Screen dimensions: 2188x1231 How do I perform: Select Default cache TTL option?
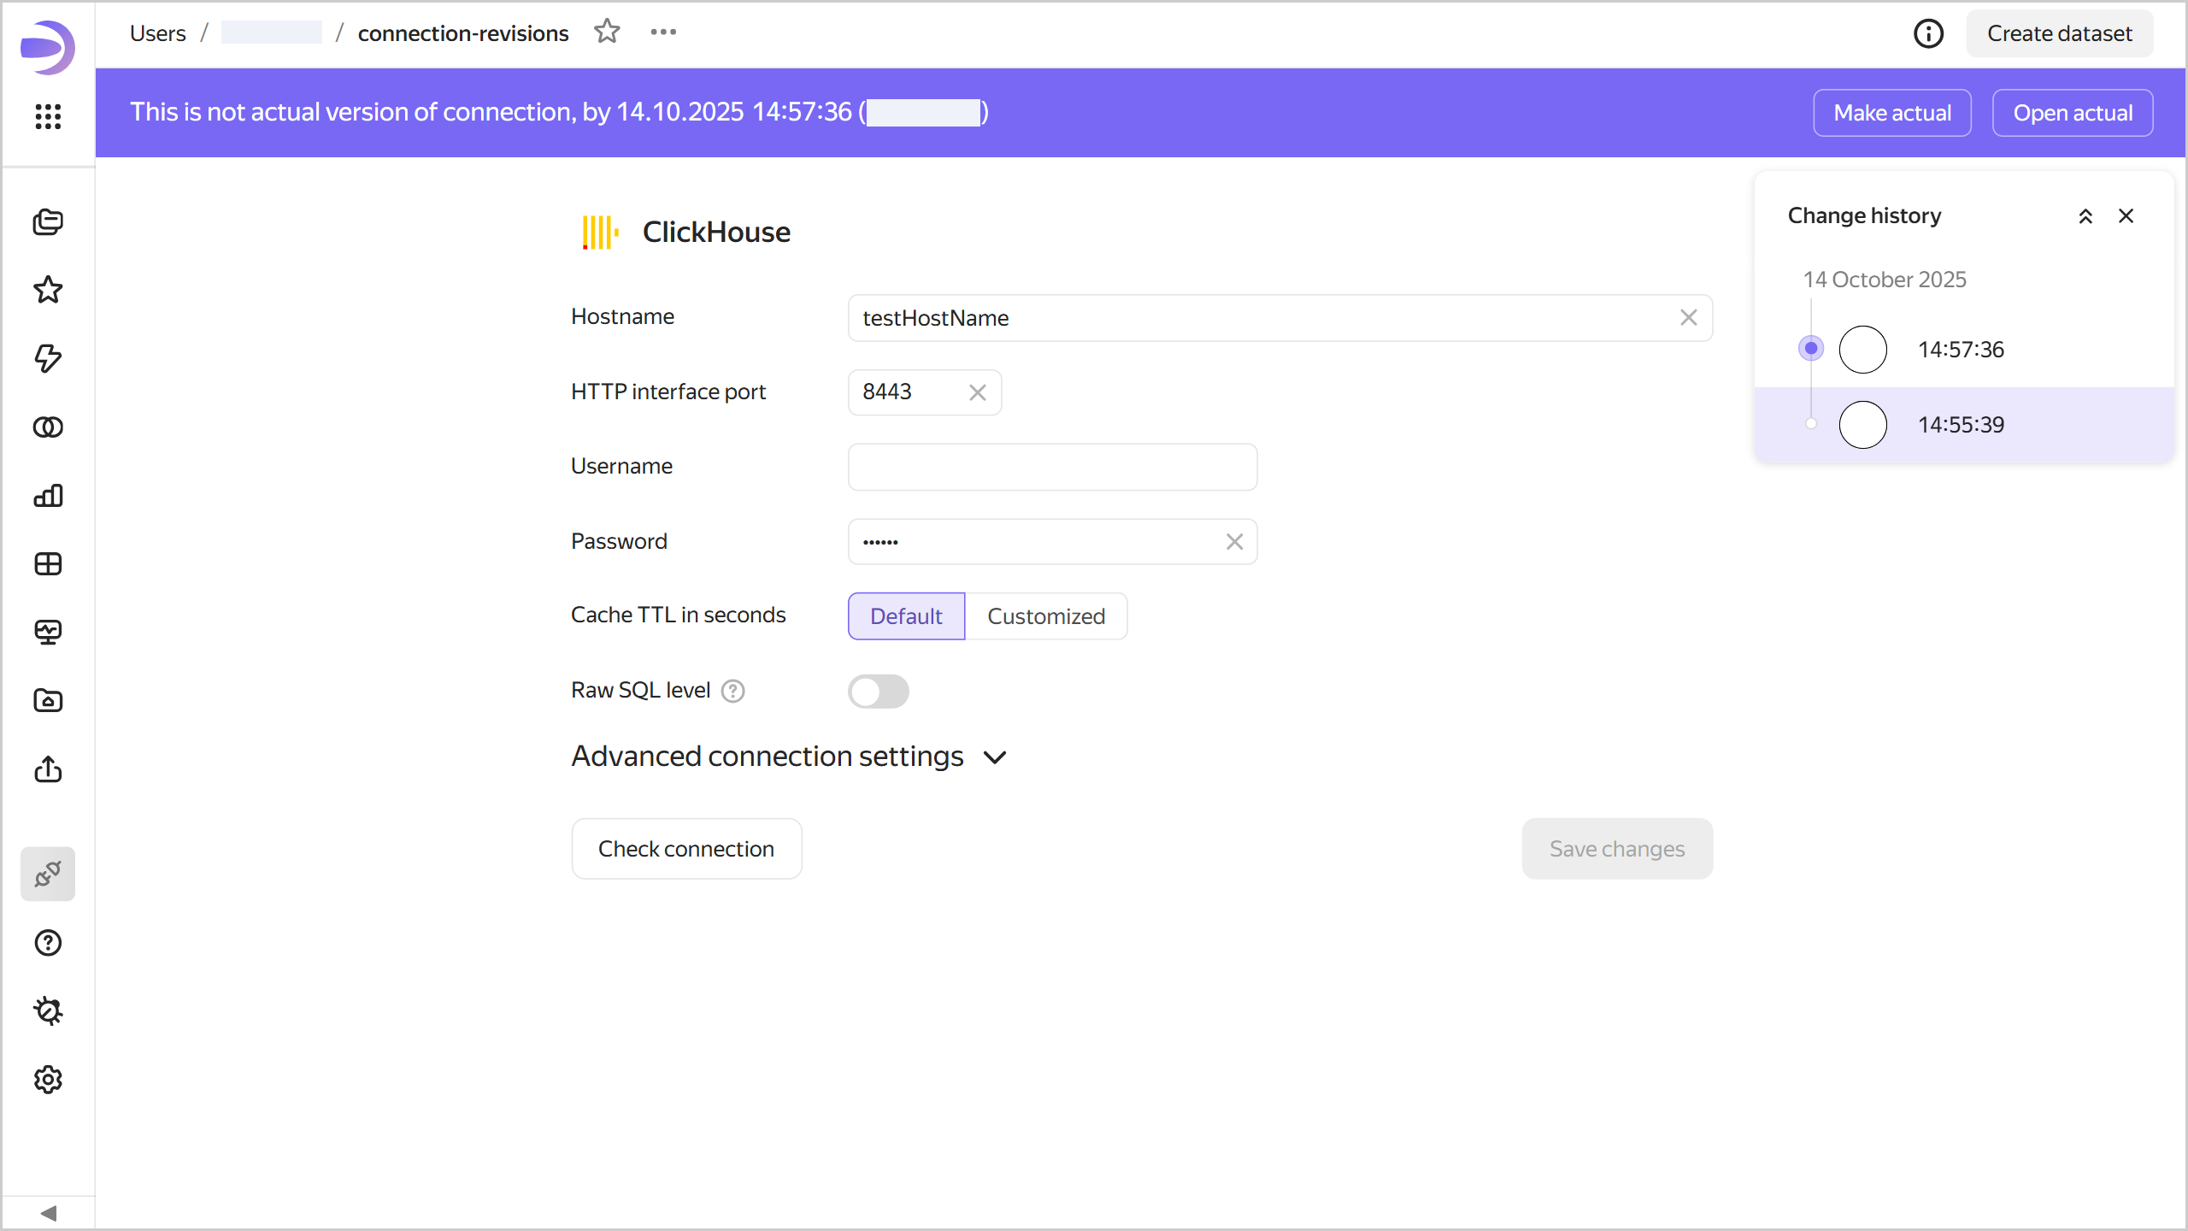pyautogui.click(x=906, y=615)
